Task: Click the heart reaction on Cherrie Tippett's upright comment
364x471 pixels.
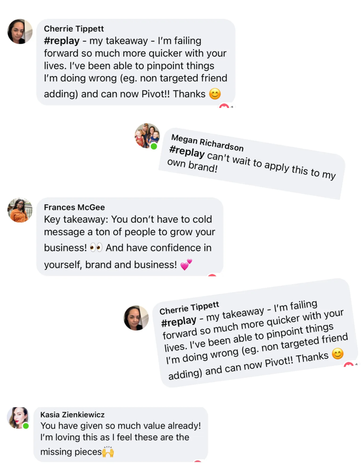Action: (224, 106)
